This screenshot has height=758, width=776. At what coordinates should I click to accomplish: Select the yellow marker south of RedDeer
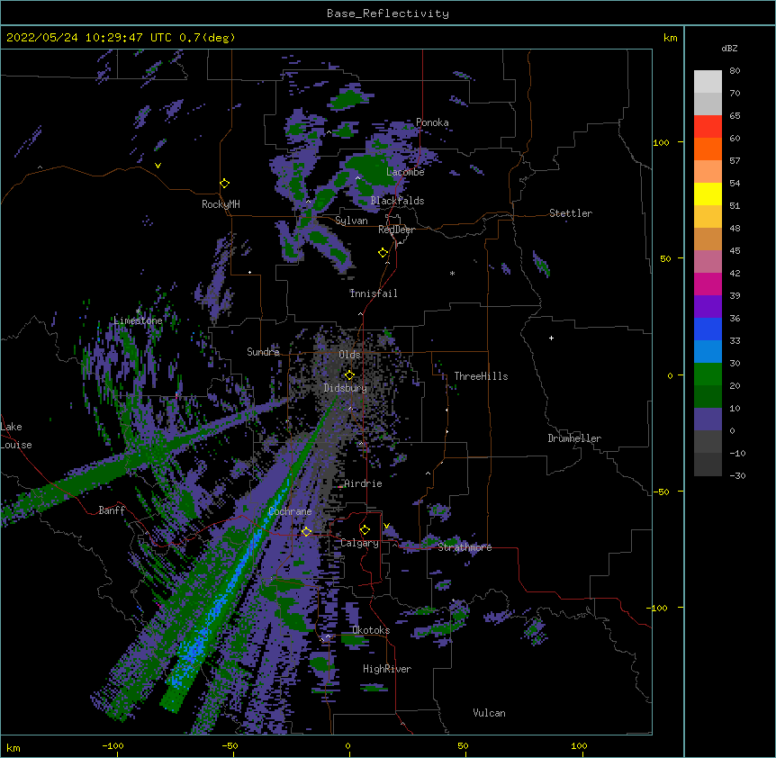pos(383,252)
